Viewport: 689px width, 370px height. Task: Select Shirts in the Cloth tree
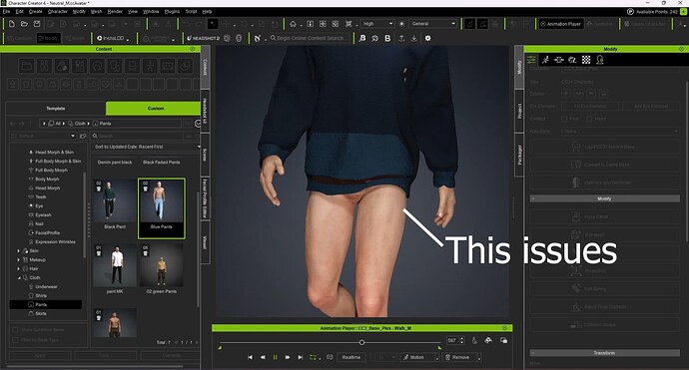click(x=41, y=296)
